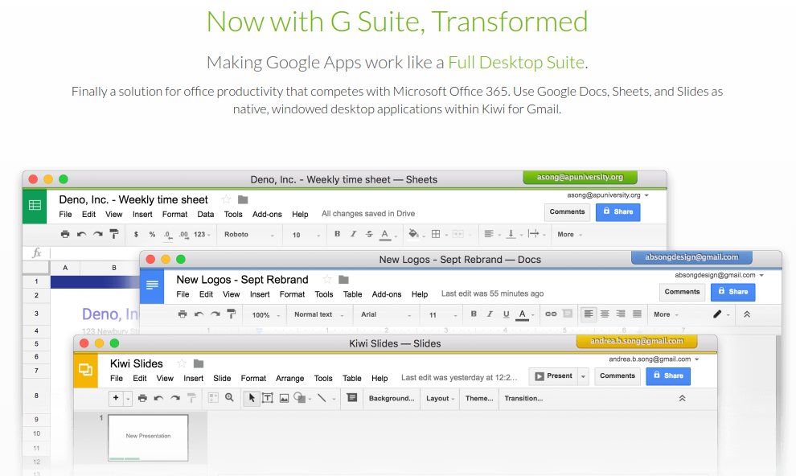Open Add-ons menu in Sheets window
Screen dimensions: 796x476
(x=267, y=214)
